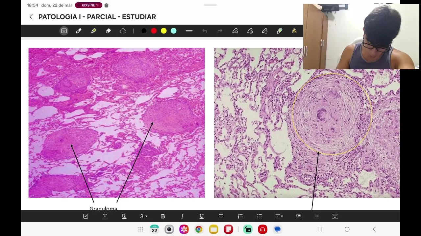421x236 pixels.
Task: Open the yellow My Files app
Action: [213, 229]
